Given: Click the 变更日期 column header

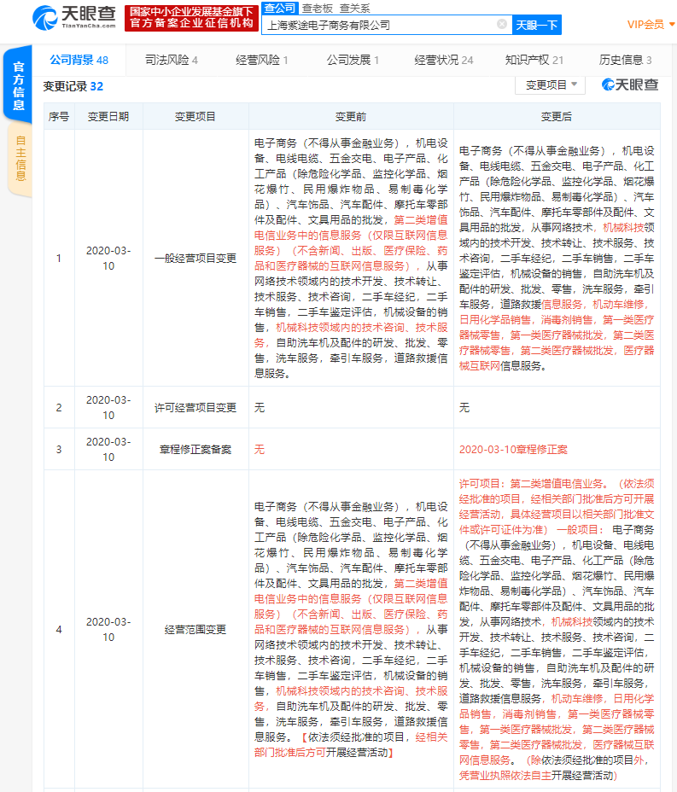Looking at the screenshot, I should pyautogui.click(x=108, y=117).
